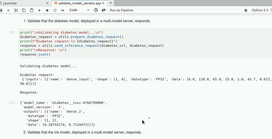The height and width of the screenshot is (139, 272).
Task: Switch kernel via Python 3.9 label
Action: pos(260,10)
